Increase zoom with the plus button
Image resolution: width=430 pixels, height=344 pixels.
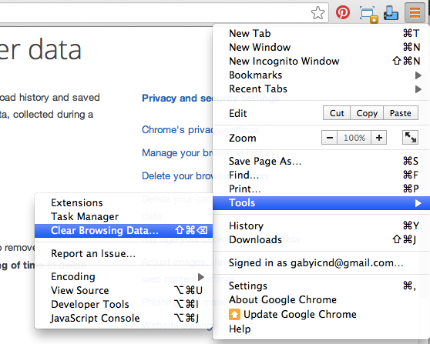(x=379, y=138)
